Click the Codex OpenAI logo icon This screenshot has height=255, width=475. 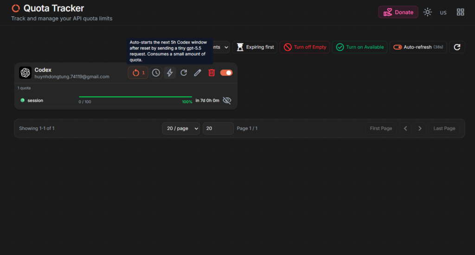pyautogui.click(x=25, y=73)
